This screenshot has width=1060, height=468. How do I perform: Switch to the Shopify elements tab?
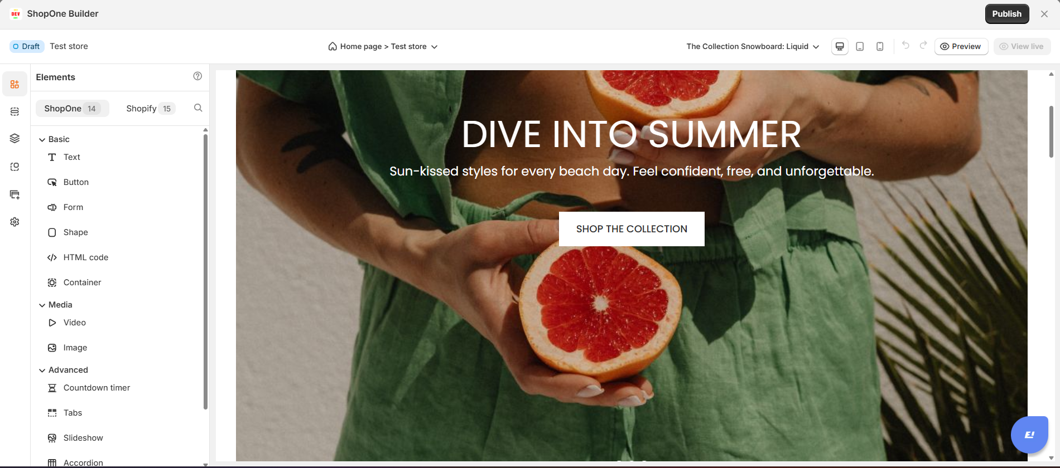pyautogui.click(x=151, y=109)
